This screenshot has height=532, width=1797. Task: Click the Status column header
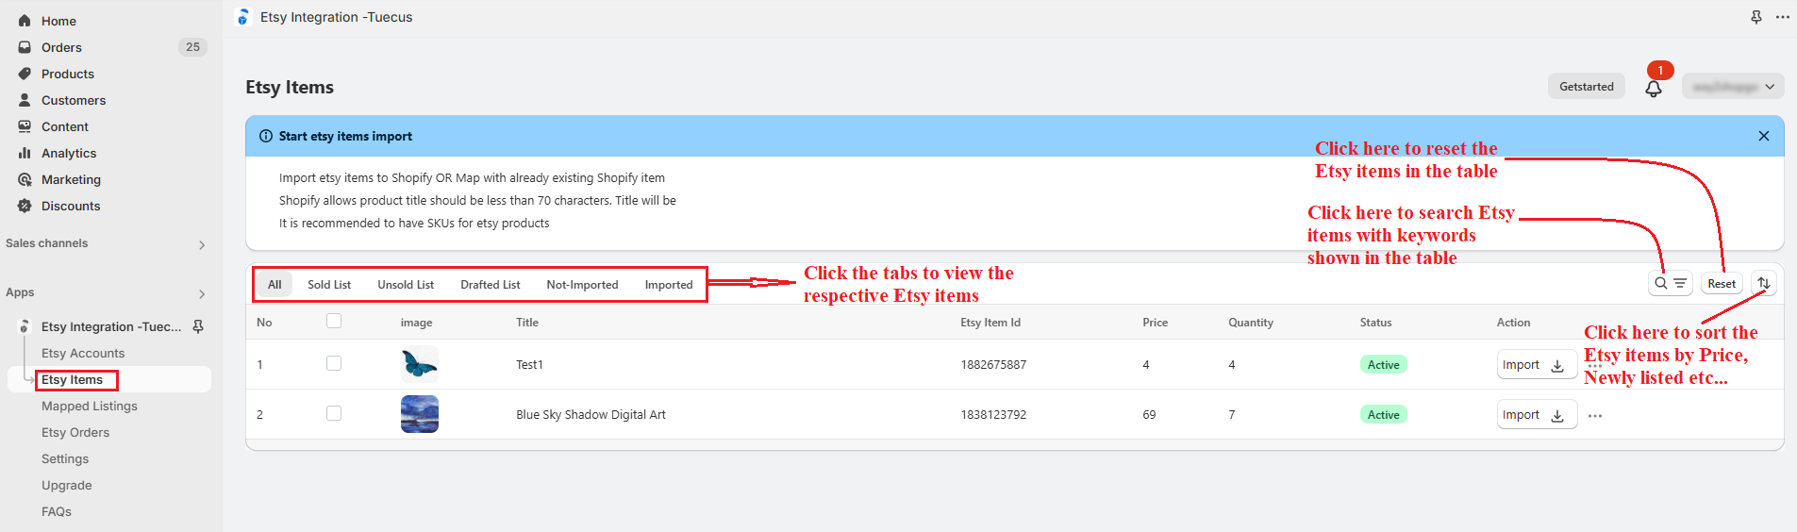[1376, 323]
